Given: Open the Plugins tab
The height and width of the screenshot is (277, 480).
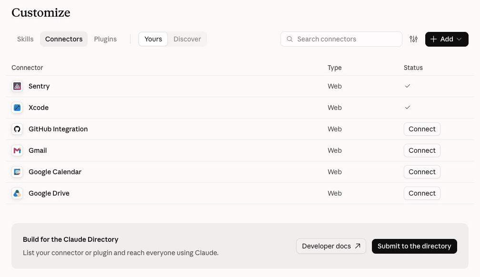Looking at the screenshot, I should pos(105,39).
